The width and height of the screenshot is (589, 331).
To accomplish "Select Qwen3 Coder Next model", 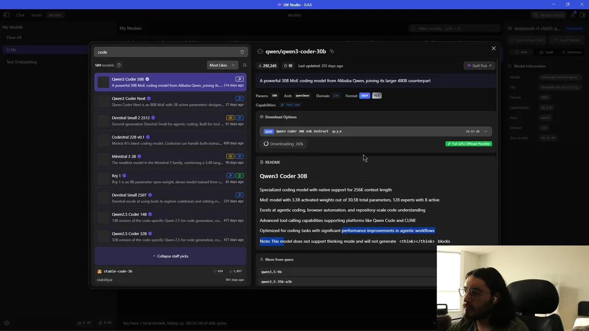I will click(x=170, y=102).
